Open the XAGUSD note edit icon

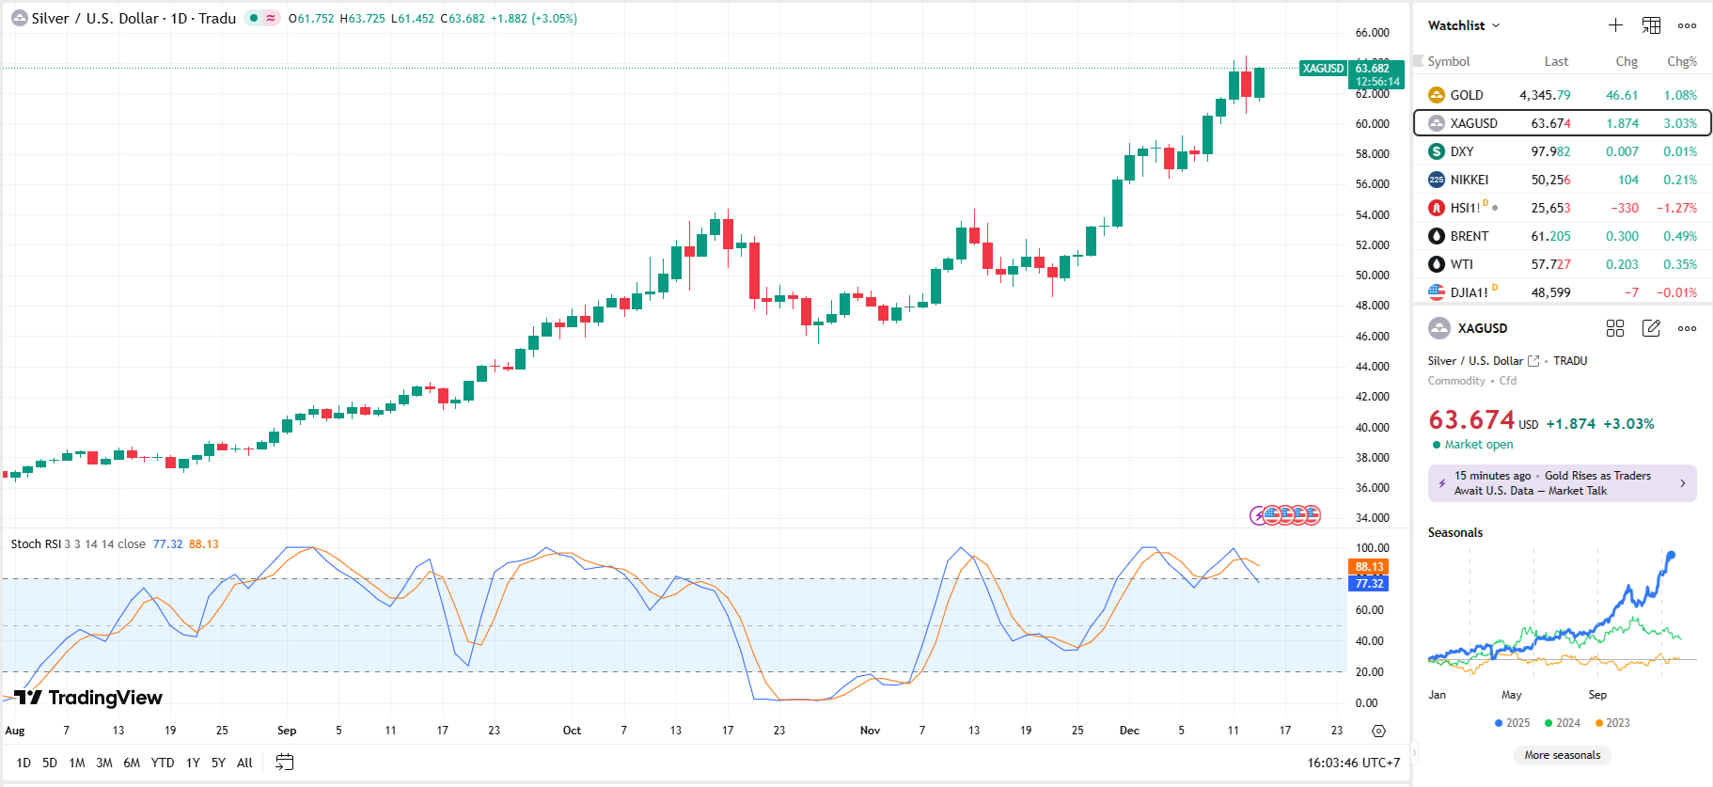(x=1651, y=328)
